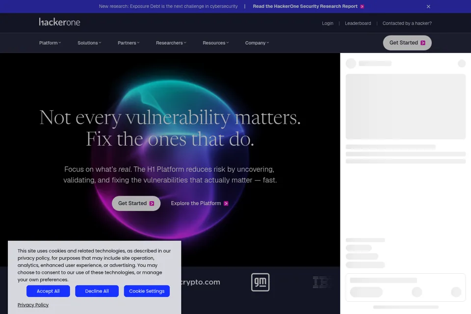Expand the Solutions menu
471x314 pixels.
coord(89,43)
